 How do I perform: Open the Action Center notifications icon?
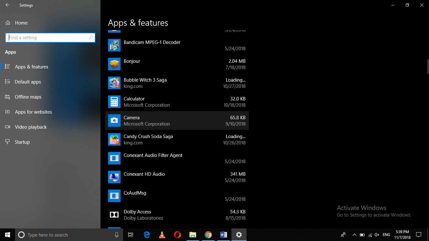click(418, 235)
